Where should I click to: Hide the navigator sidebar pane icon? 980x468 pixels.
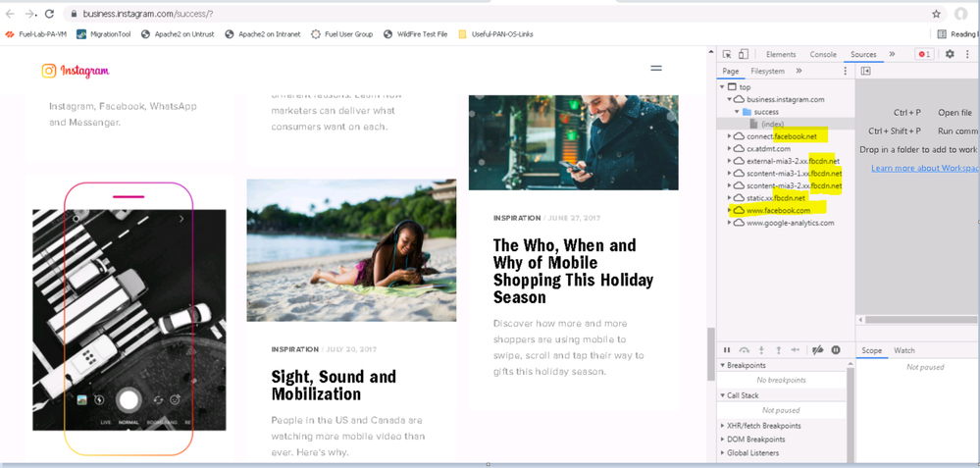(866, 71)
